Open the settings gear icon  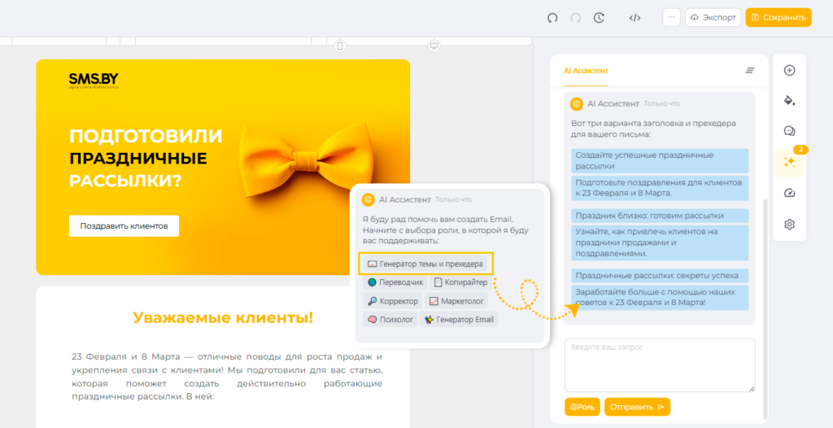click(x=789, y=225)
